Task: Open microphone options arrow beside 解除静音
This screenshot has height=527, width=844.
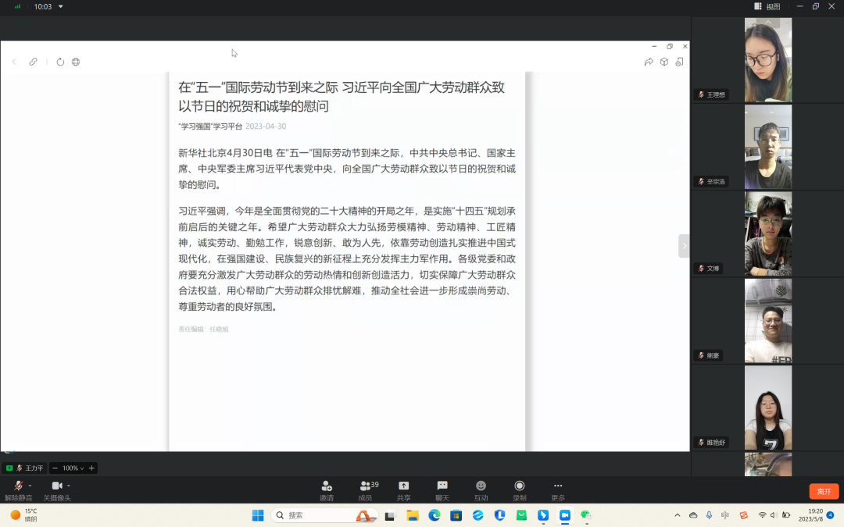Action: 30,486
